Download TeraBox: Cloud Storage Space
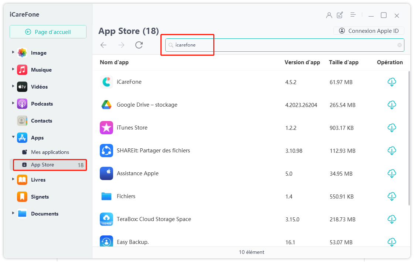The height and width of the screenshot is (262, 414). (x=391, y=219)
